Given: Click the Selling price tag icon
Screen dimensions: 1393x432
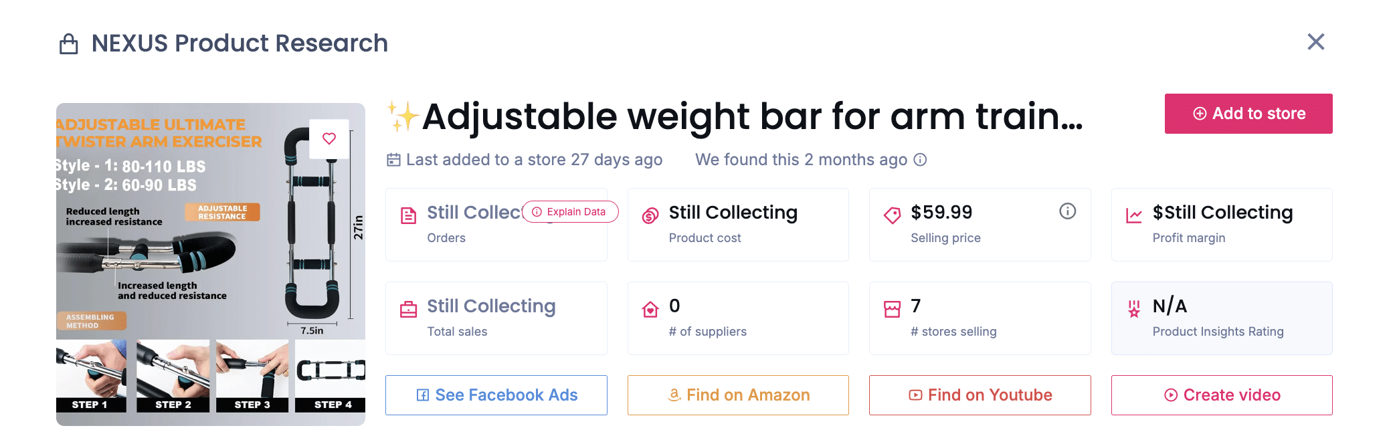Looking at the screenshot, I should tap(892, 215).
